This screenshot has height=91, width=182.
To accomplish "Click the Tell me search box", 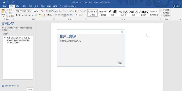I will coord(69,6).
